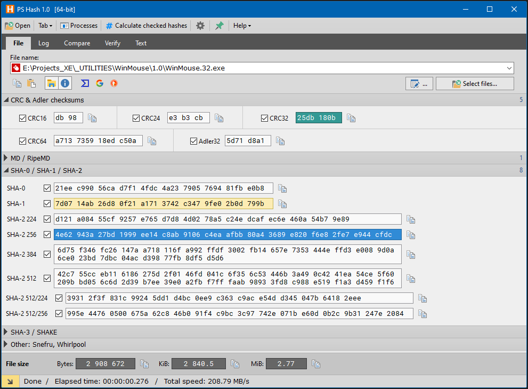Expand Other: Snefru, Whirlpool section
Viewport: 528px width, 389px height.
(6, 344)
